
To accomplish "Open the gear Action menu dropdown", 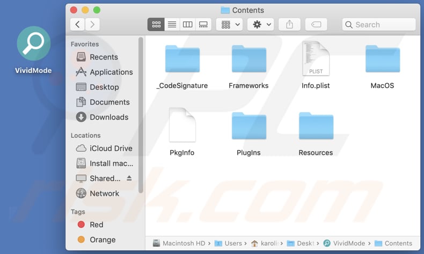I will click(x=261, y=25).
